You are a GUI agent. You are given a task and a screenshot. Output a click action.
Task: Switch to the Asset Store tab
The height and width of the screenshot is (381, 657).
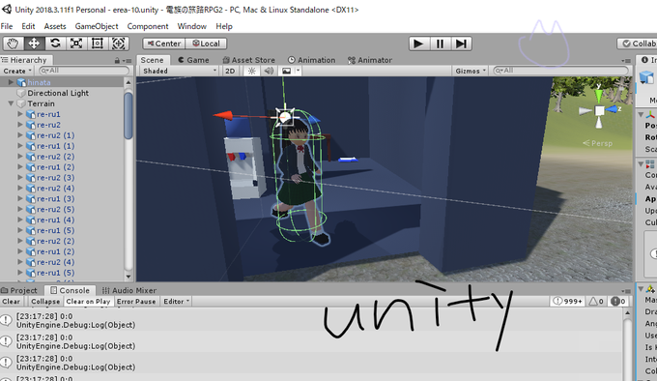[249, 60]
